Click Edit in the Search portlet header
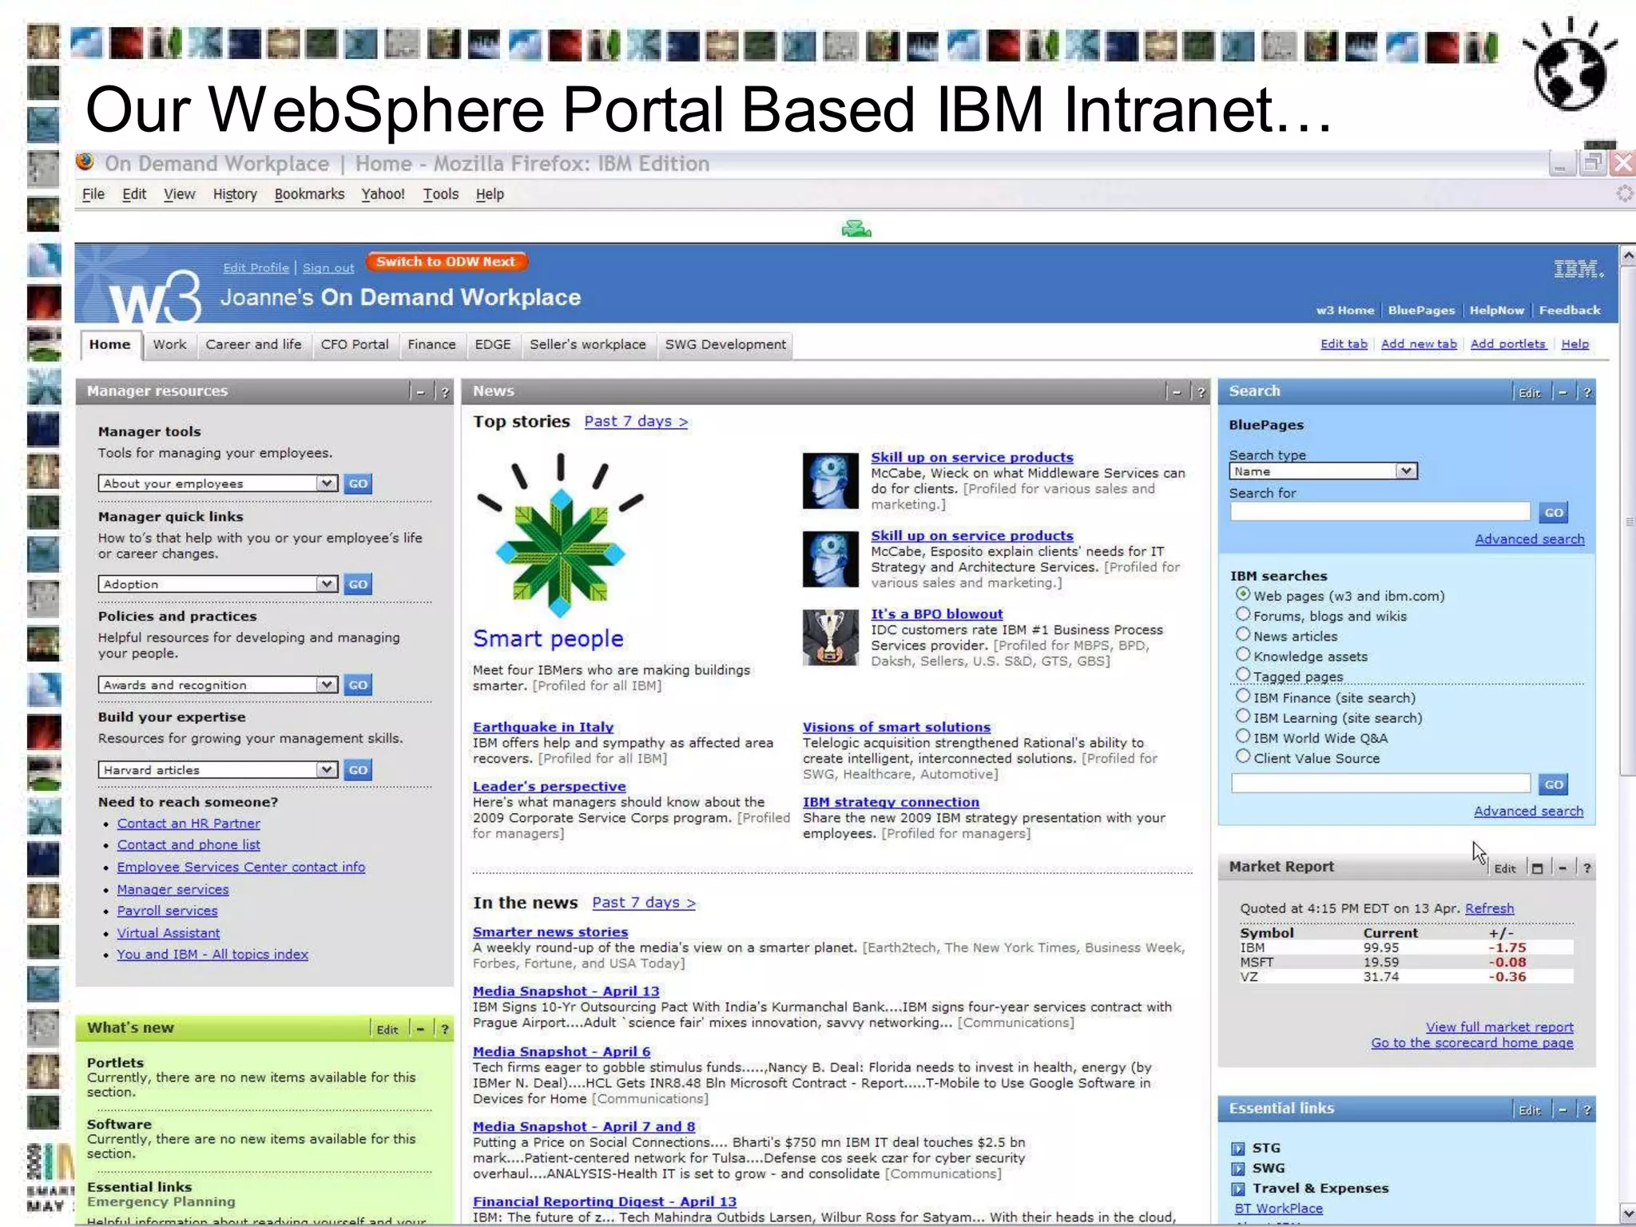The width and height of the screenshot is (1636, 1227). (x=1529, y=393)
